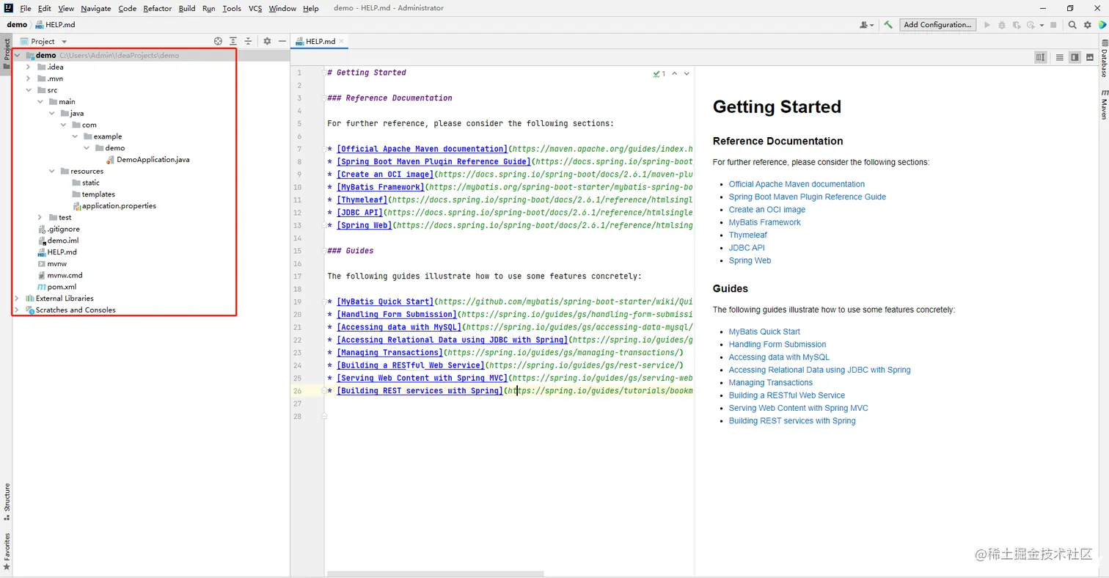Image resolution: width=1109 pixels, height=578 pixels.
Task: Switch to preview-only view mode
Action: pyautogui.click(x=1090, y=57)
